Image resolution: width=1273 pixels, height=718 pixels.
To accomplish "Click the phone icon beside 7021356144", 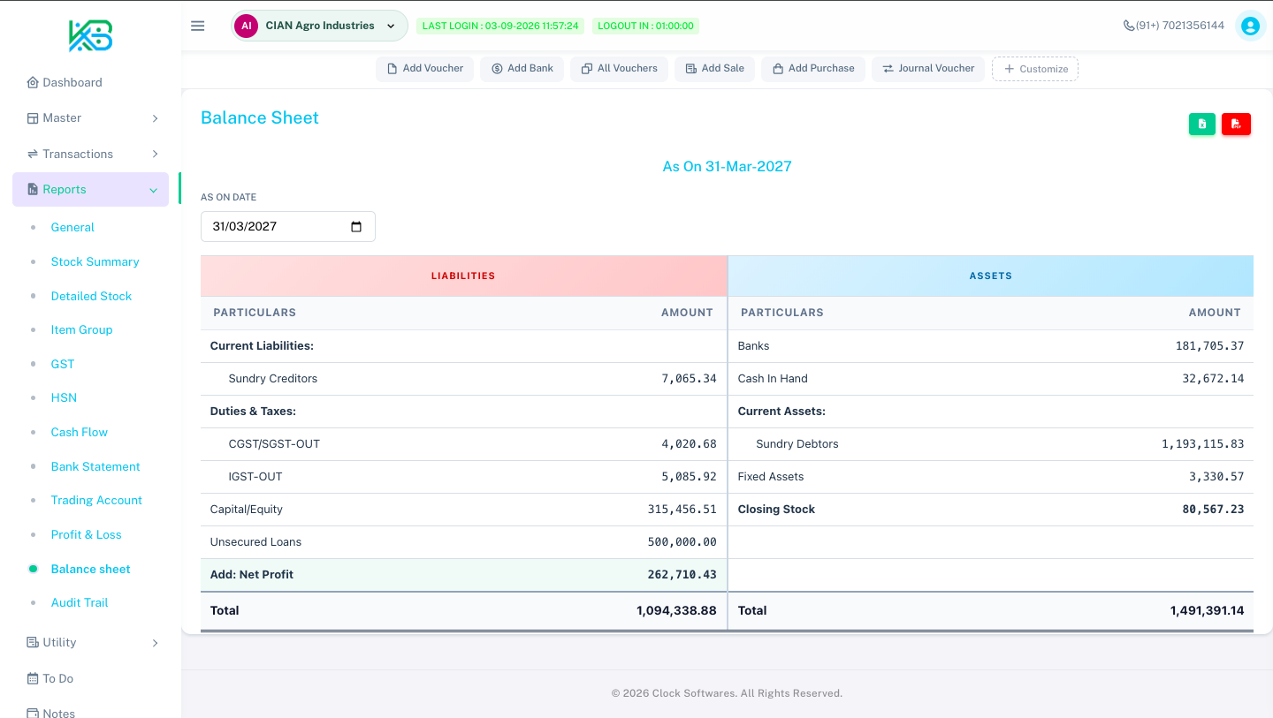I will click(1129, 26).
